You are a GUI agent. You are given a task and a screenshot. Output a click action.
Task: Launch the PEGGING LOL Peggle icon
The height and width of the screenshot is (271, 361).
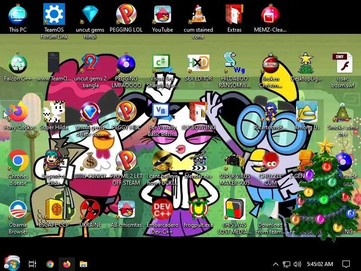[x=126, y=14]
